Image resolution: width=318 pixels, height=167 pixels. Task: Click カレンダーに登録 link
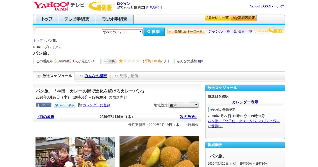(96, 105)
